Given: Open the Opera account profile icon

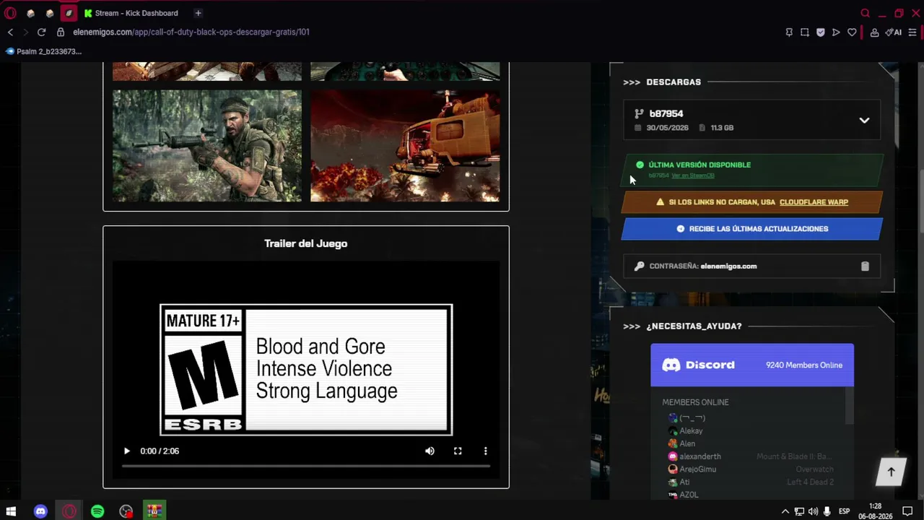Looking at the screenshot, I should click(874, 32).
